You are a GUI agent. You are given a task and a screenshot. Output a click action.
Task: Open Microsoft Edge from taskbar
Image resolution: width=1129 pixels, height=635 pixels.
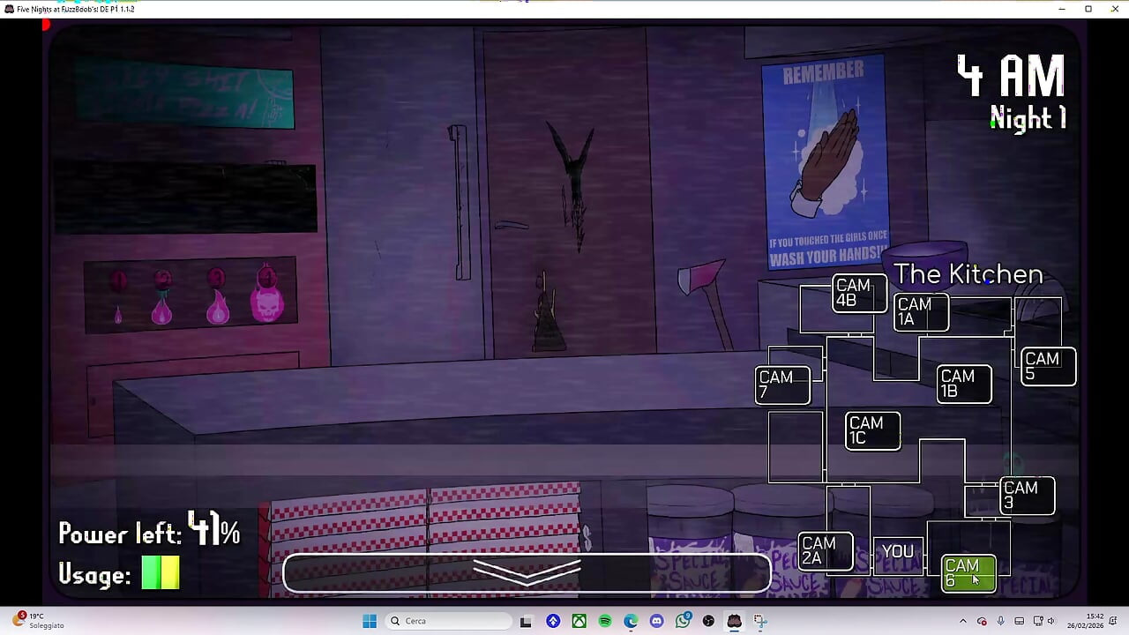[631, 621]
